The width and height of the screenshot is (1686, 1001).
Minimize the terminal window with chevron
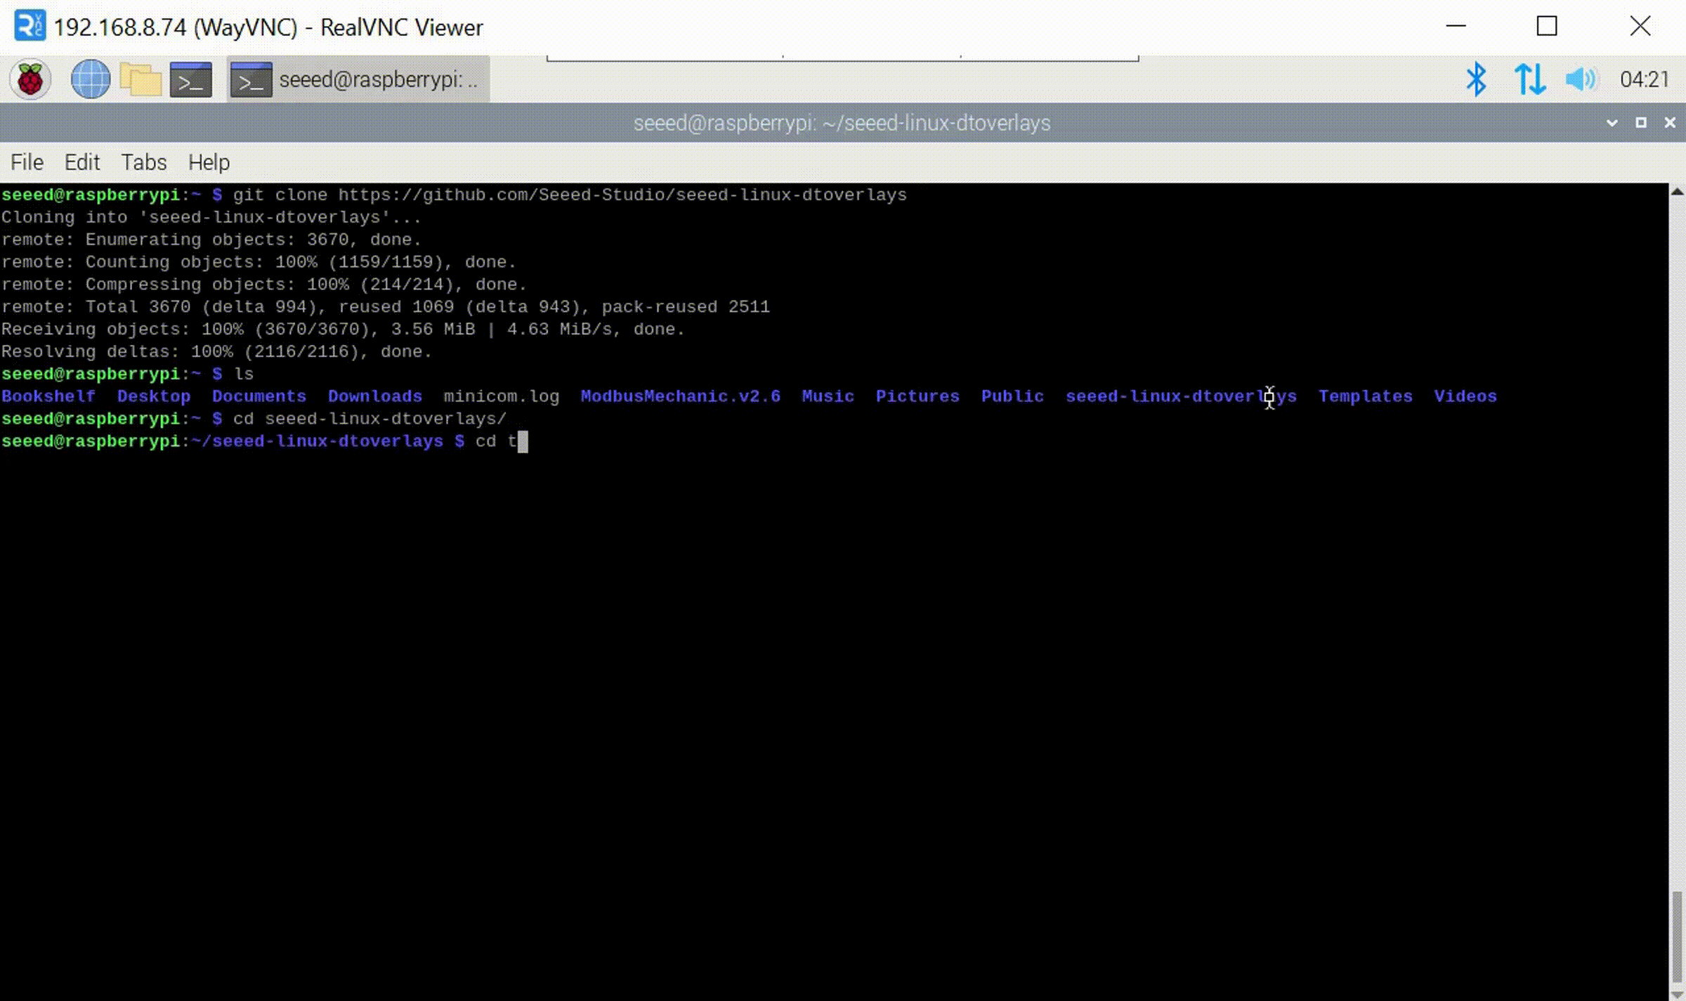pyautogui.click(x=1612, y=123)
